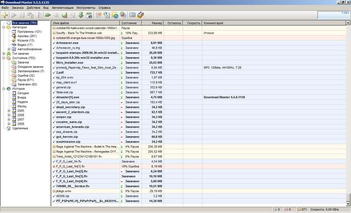Click the 671 paused counter in status bar

click(303, 209)
